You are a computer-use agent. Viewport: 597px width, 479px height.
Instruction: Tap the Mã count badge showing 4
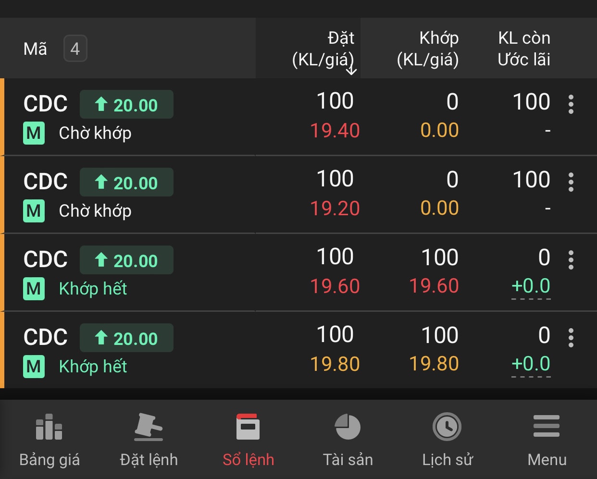click(x=75, y=49)
